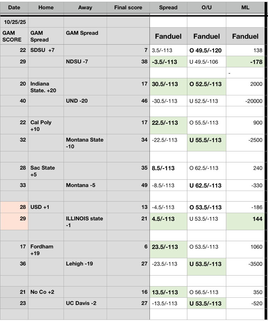Select the Lehigh -19 cell
The image size is (268, 321).
85,264
